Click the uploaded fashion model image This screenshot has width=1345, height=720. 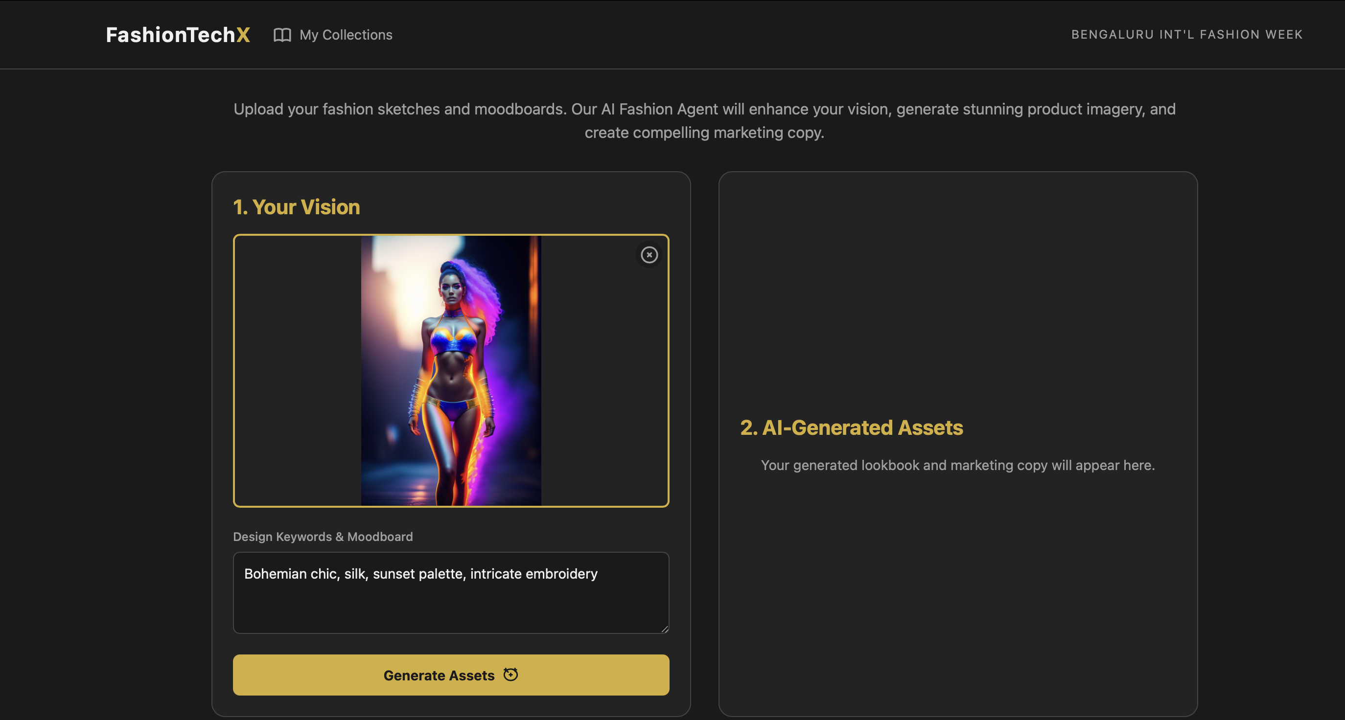click(x=451, y=370)
